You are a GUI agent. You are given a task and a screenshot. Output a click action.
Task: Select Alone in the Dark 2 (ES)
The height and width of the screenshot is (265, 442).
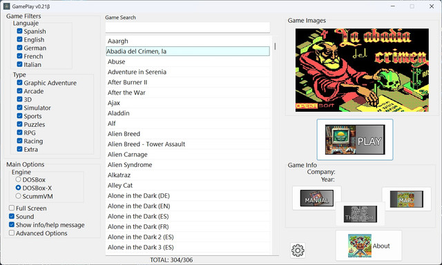pos(188,237)
